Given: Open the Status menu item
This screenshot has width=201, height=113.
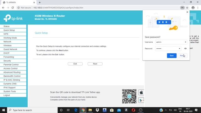Looking at the screenshot, I should point(13,26).
